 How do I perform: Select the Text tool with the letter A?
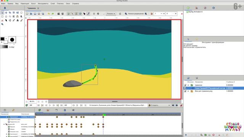18,20
